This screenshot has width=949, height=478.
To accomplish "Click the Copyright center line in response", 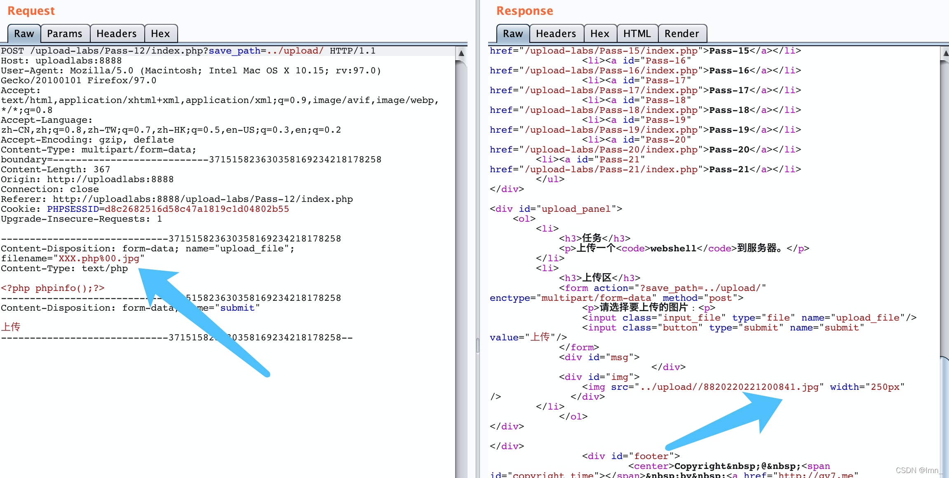I will pyautogui.click(x=729, y=466).
